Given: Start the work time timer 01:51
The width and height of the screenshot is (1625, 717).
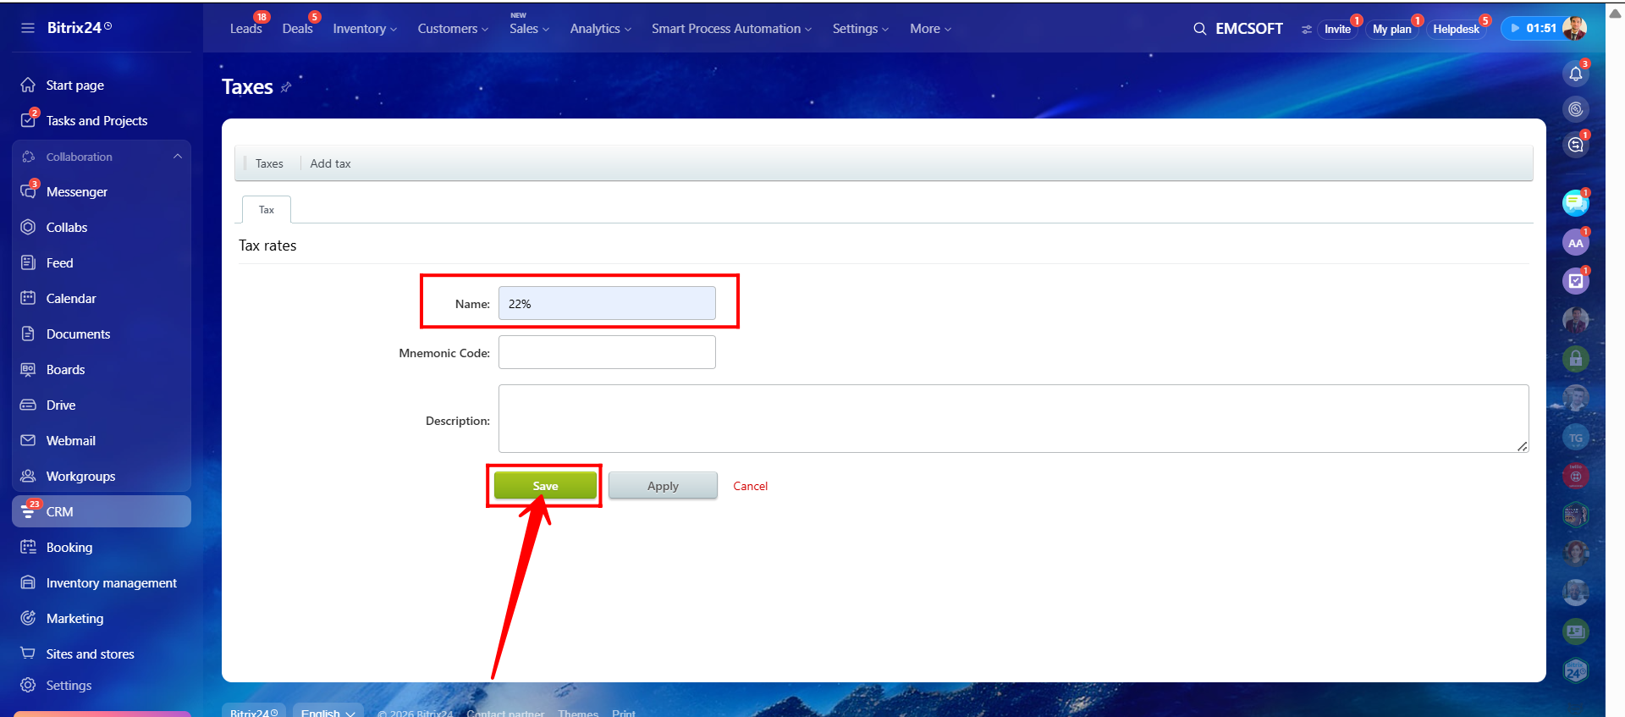Looking at the screenshot, I should click(x=1533, y=28).
